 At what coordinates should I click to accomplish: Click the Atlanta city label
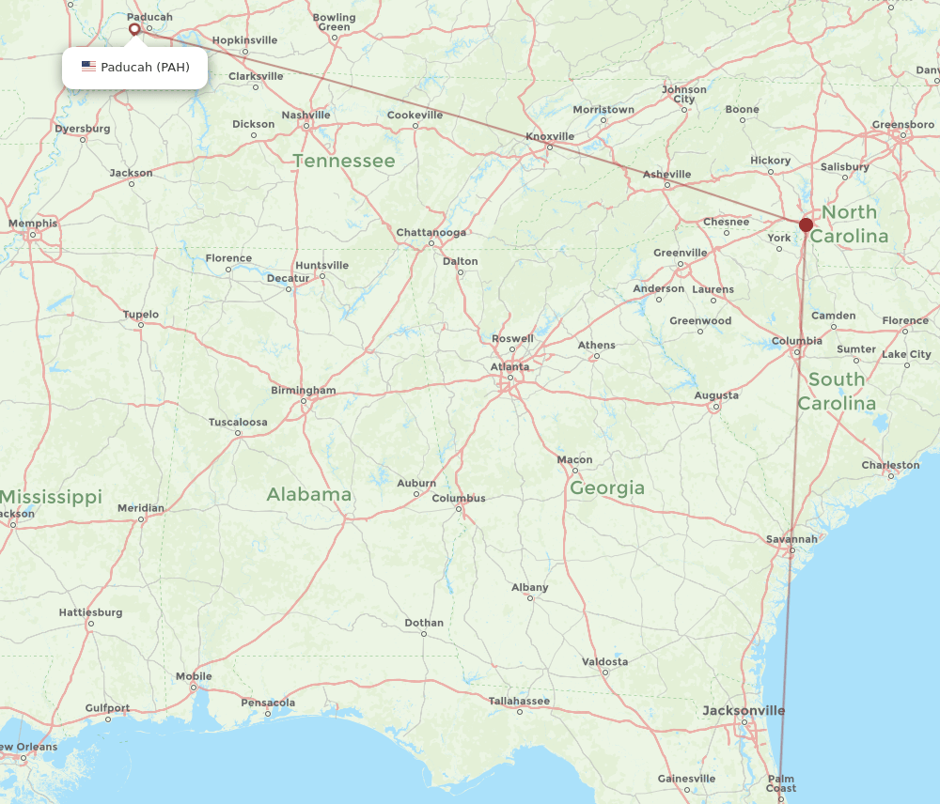pos(509,366)
